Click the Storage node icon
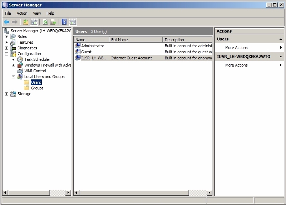 13,94
